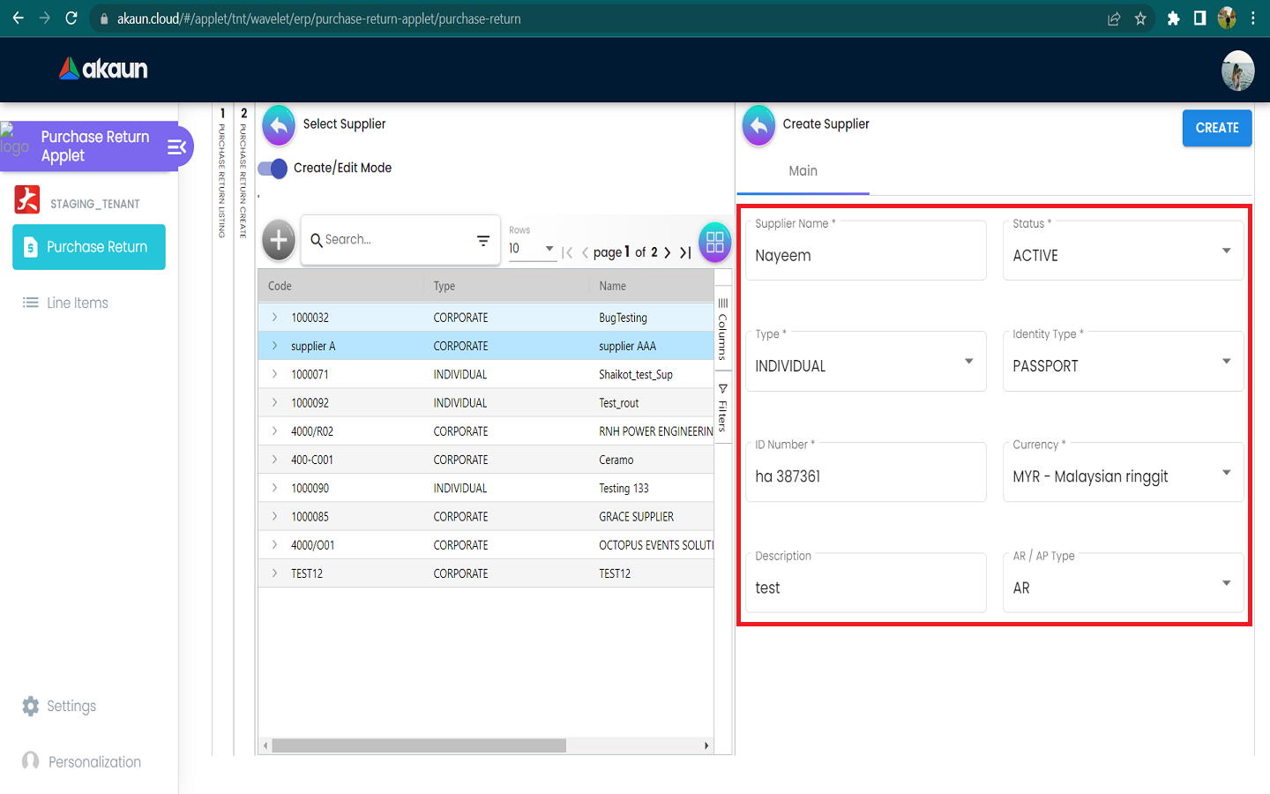Click the round plus add button
Image resolution: width=1270 pixels, height=794 pixels.
coord(279,239)
